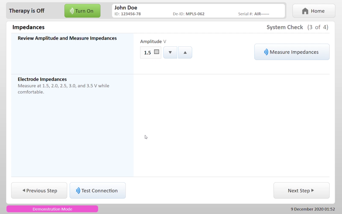
Task: Increase amplitude with the up arrow
Action: tap(185, 52)
